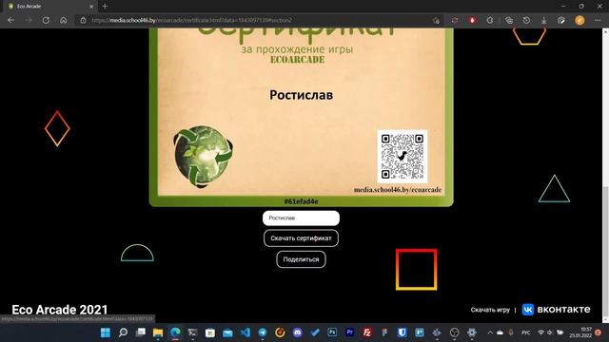The width and height of the screenshot is (609, 342).
Task: View site security lock information
Action: 83,20
